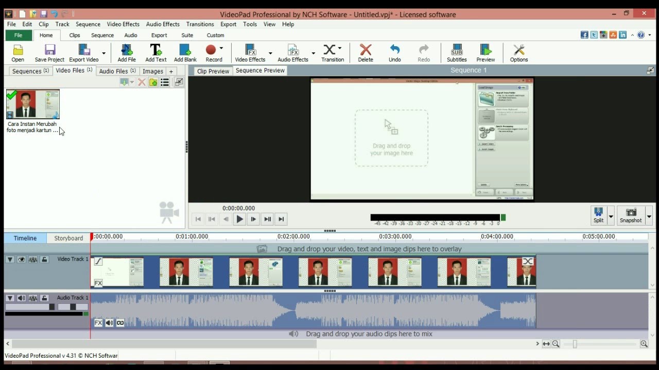Select the Audio Files bin tab
The width and height of the screenshot is (659, 370).
[117, 71]
